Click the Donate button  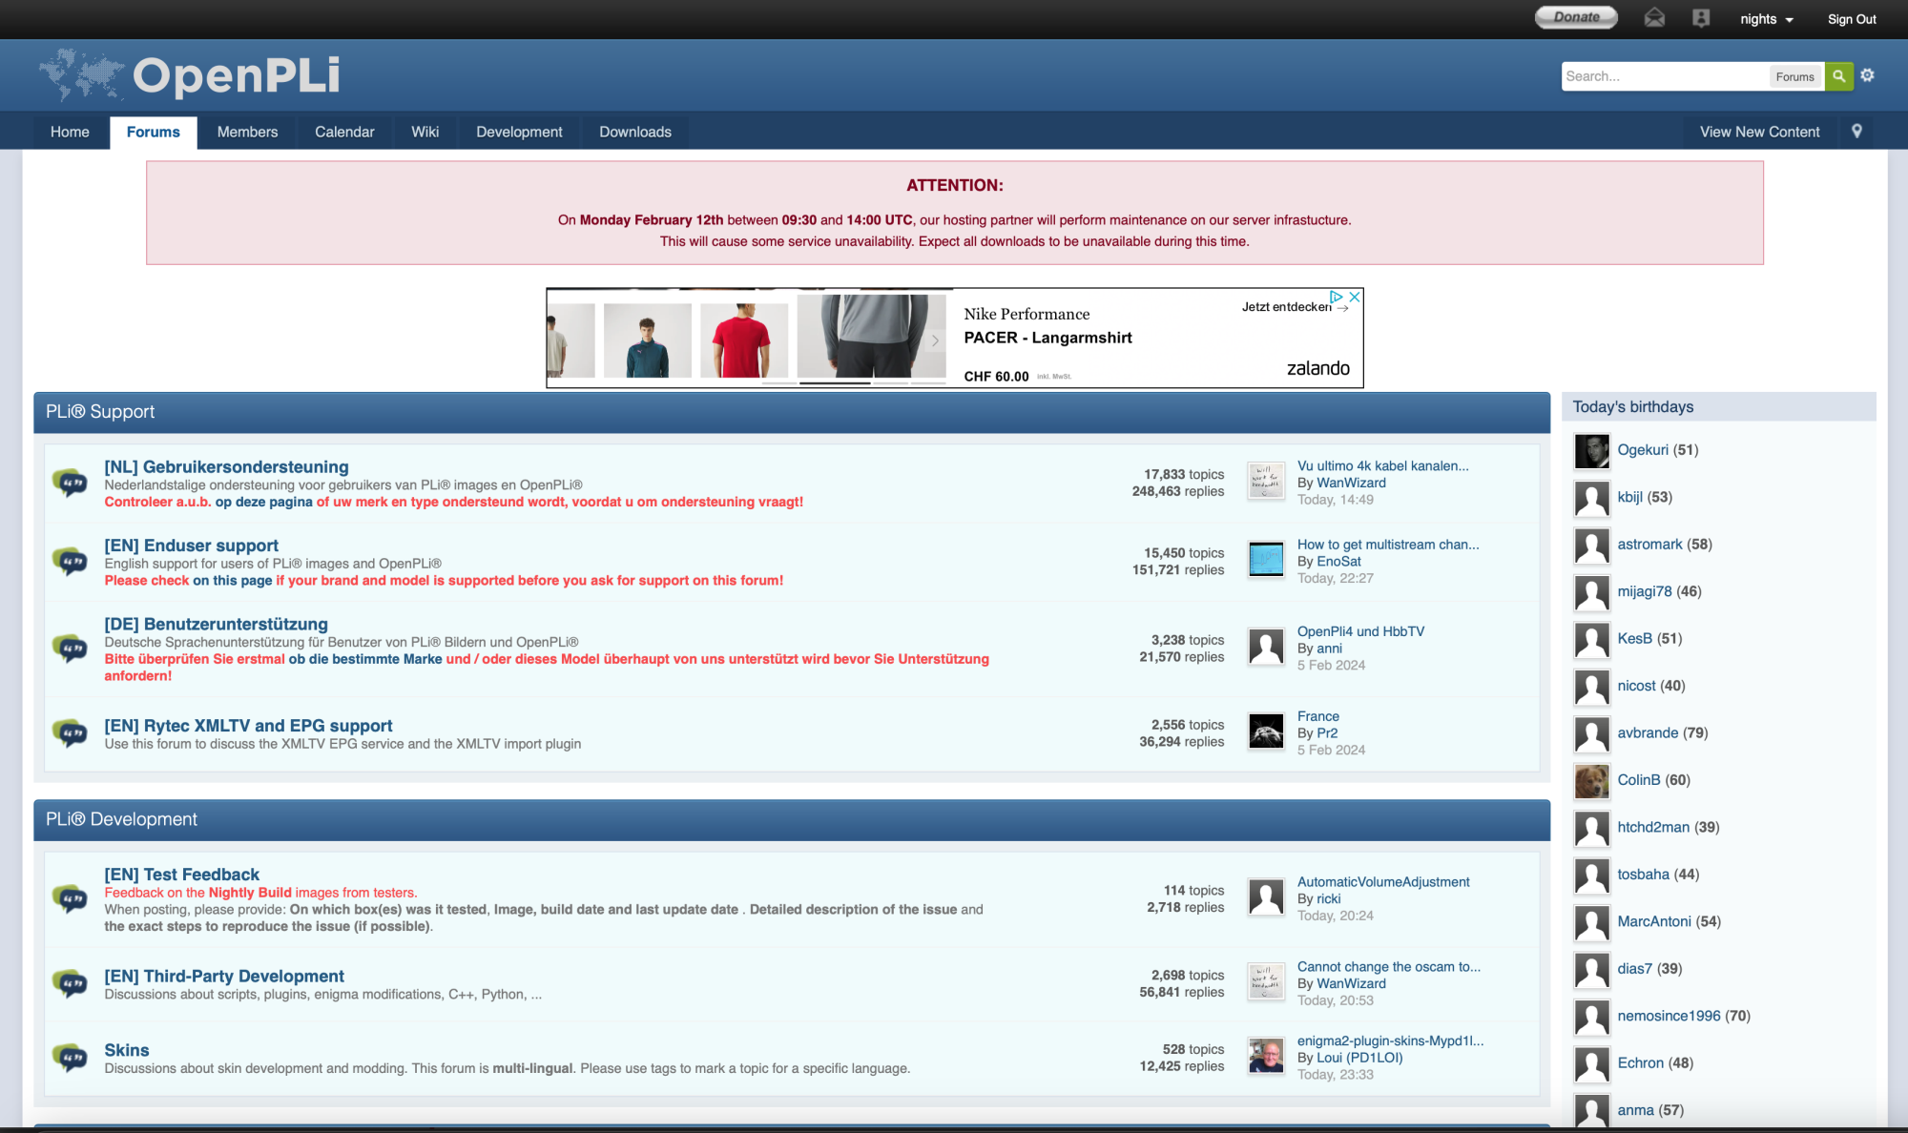pos(1575,16)
